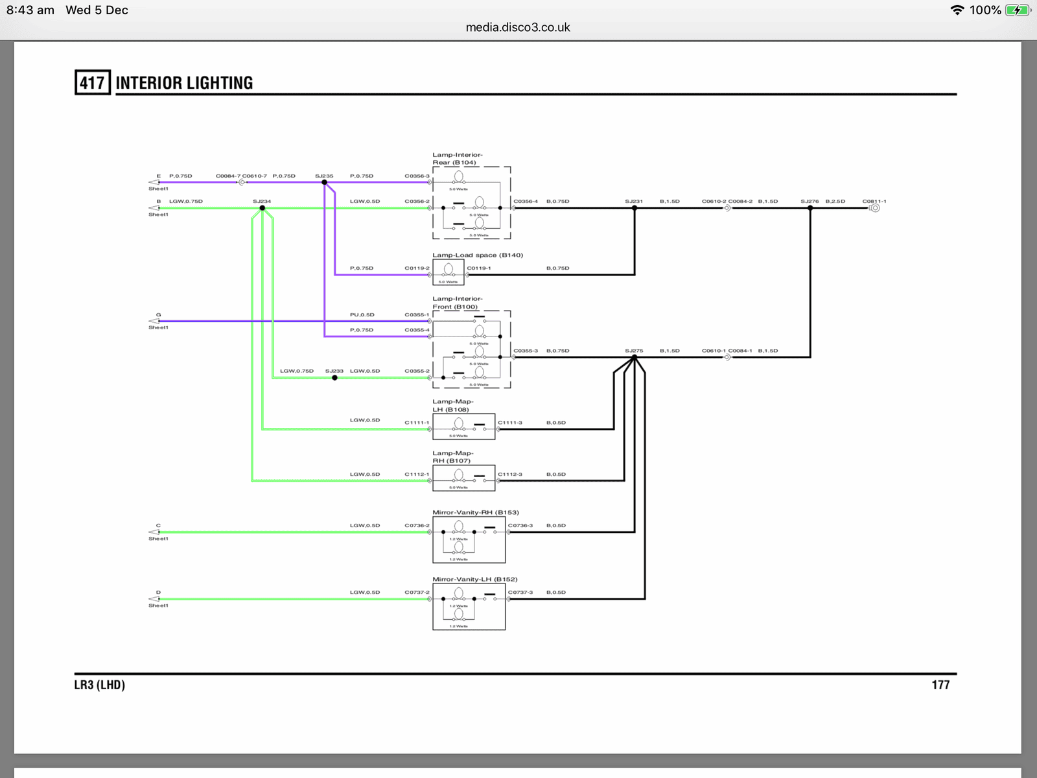Click the Lamp-Load space (B140) label

click(x=478, y=255)
